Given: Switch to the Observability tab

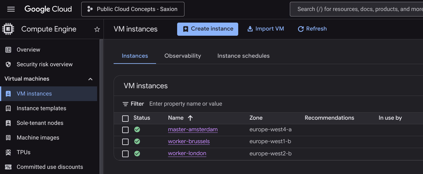Looking at the screenshot, I should pyautogui.click(x=183, y=56).
